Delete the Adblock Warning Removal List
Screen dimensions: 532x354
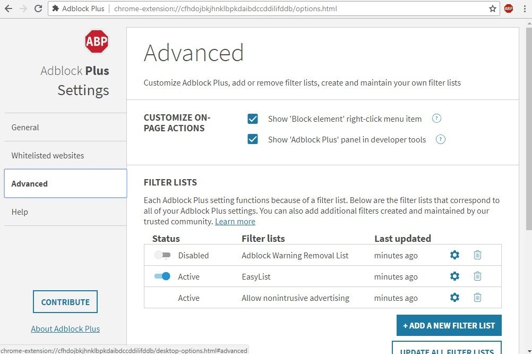tap(477, 255)
